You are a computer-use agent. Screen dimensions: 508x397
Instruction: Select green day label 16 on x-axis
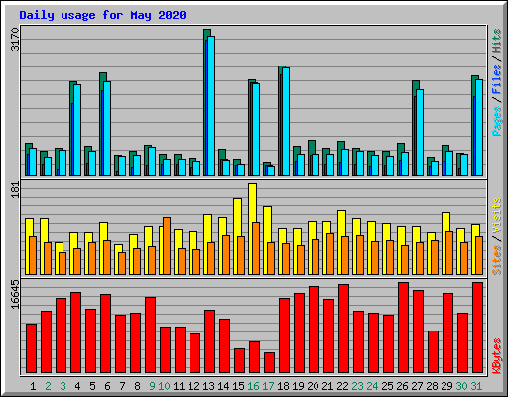[x=253, y=386]
